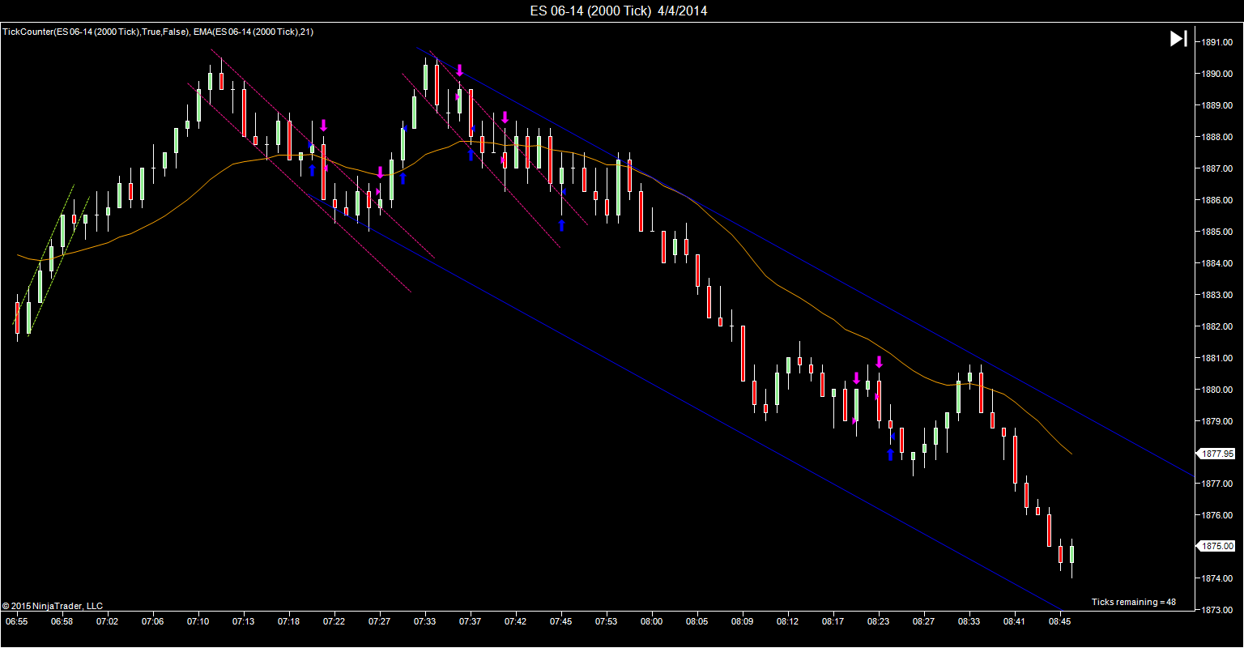This screenshot has height=648, width=1244.
Task: Click the 1887.00 price axis label
Action: click(x=1216, y=168)
